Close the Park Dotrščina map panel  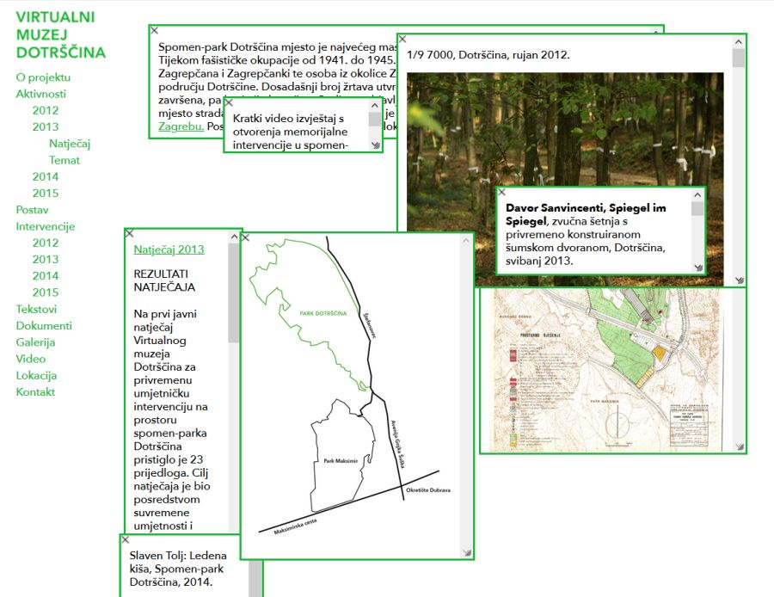tap(245, 237)
